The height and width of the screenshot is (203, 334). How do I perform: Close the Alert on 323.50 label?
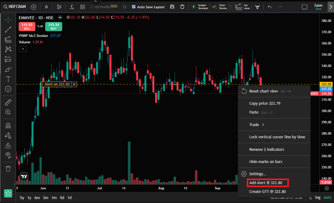(74, 84)
